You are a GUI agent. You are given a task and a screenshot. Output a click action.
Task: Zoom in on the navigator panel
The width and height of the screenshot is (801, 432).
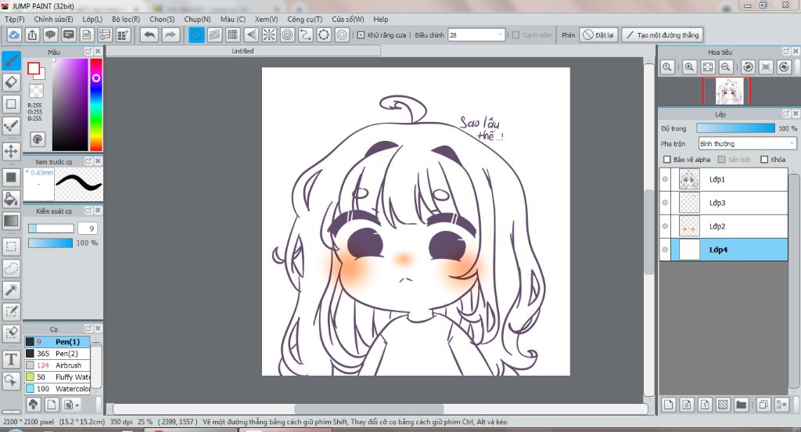[689, 67]
